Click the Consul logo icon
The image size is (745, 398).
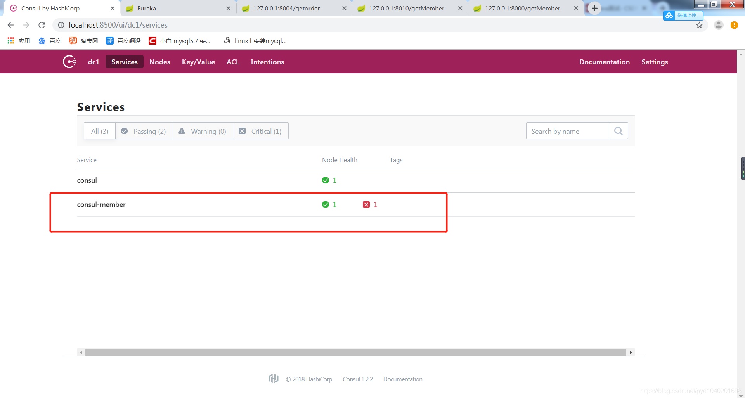click(70, 62)
